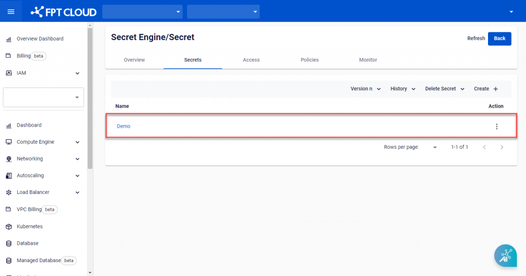Click the Database sidebar icon
Viewport: 526px width, 276px height.
point(8,243)
